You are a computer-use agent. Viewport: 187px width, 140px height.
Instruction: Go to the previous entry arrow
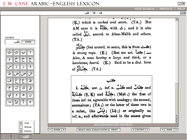tap(134, 129)
